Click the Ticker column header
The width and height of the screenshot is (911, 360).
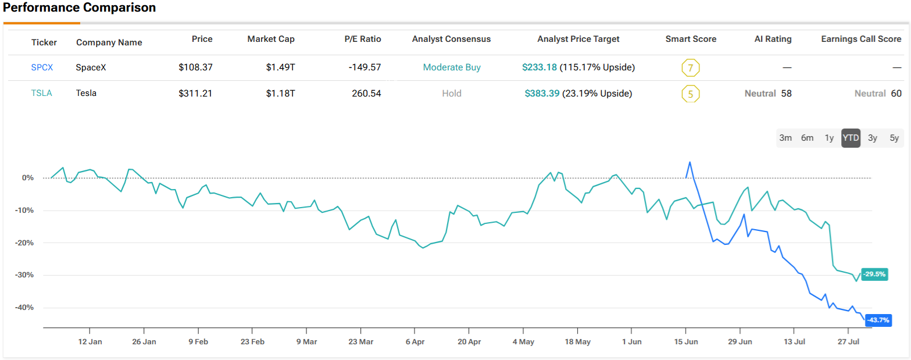coord(44,42)
